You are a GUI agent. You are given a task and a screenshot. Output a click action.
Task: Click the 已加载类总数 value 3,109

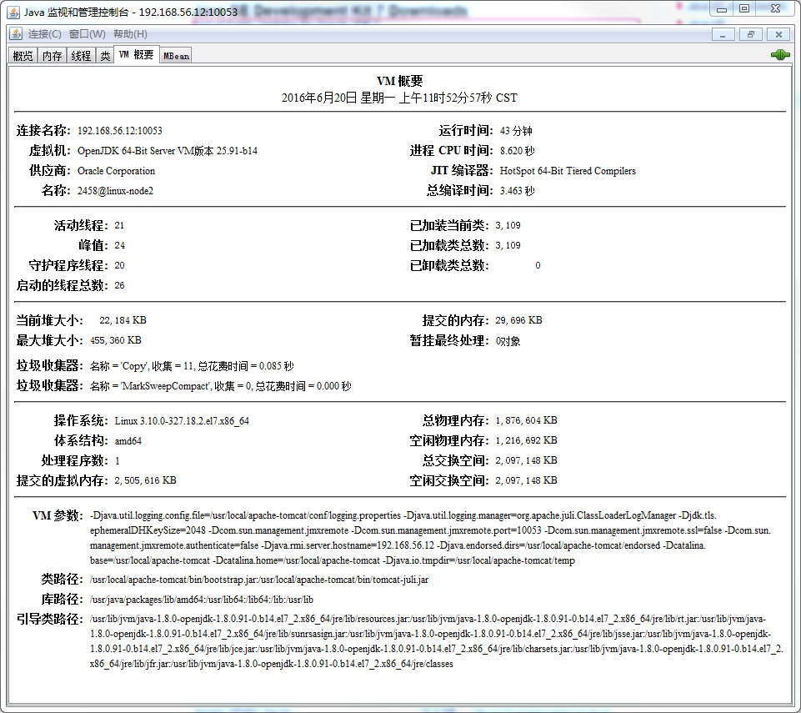coord(508,245)
